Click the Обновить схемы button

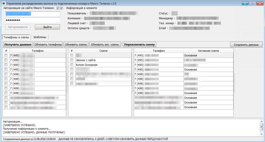point(76,45)
